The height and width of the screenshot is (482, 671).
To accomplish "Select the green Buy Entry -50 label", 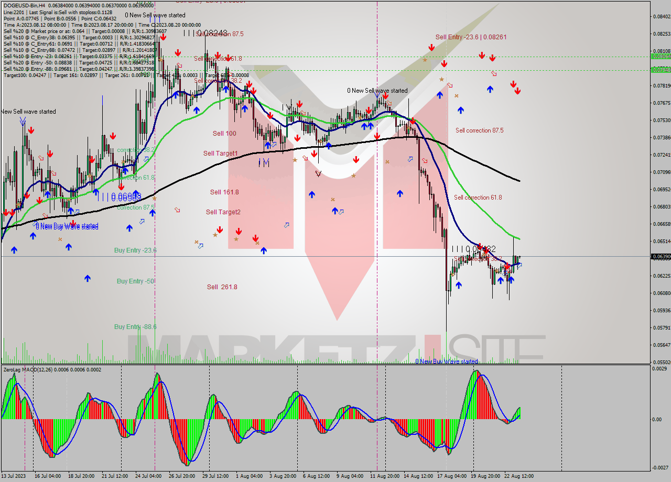I will [135, 281].
